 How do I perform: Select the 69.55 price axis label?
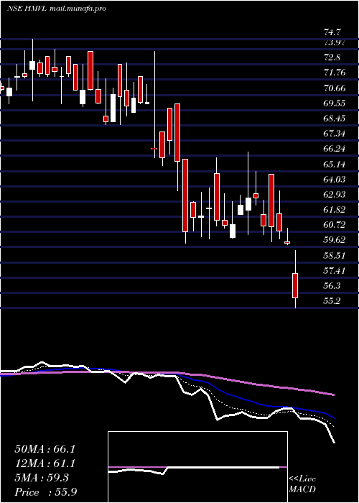(x=335, y=103)
